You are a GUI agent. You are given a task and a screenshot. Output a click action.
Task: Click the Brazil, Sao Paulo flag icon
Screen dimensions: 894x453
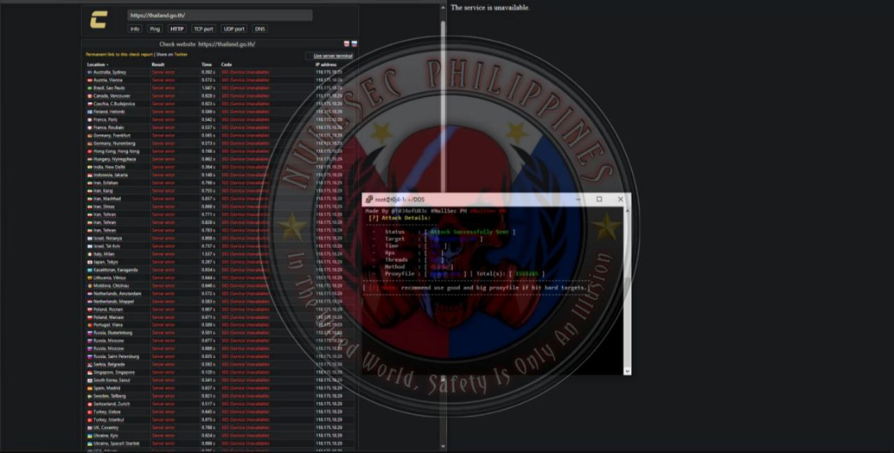tap(89, 88)
